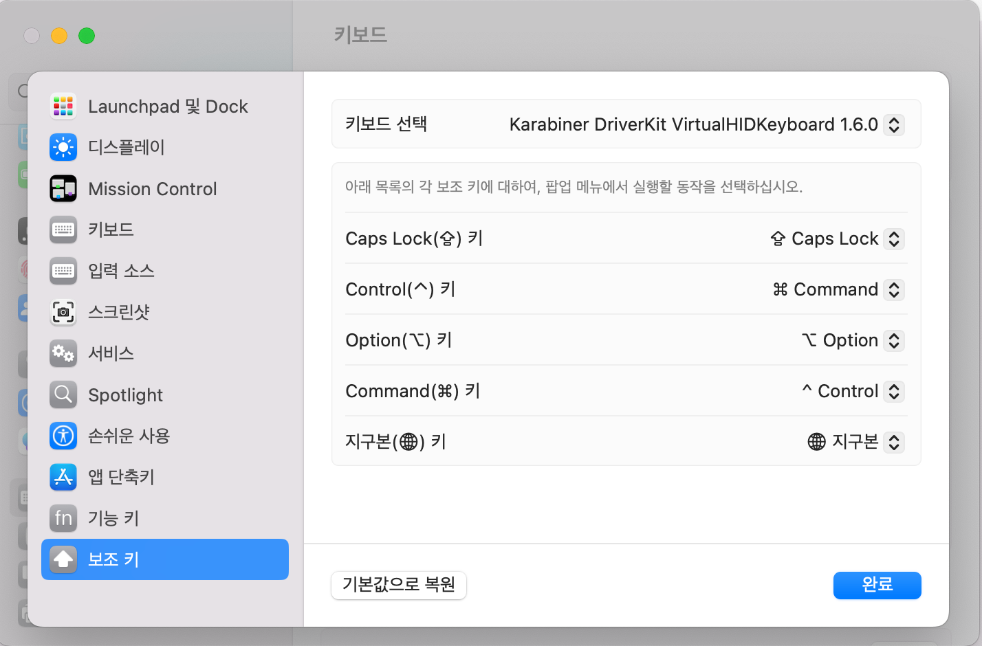Click the 지구본(🌐) 키 label
Viewport: 982px width, 646px height.
click(396, 442)
